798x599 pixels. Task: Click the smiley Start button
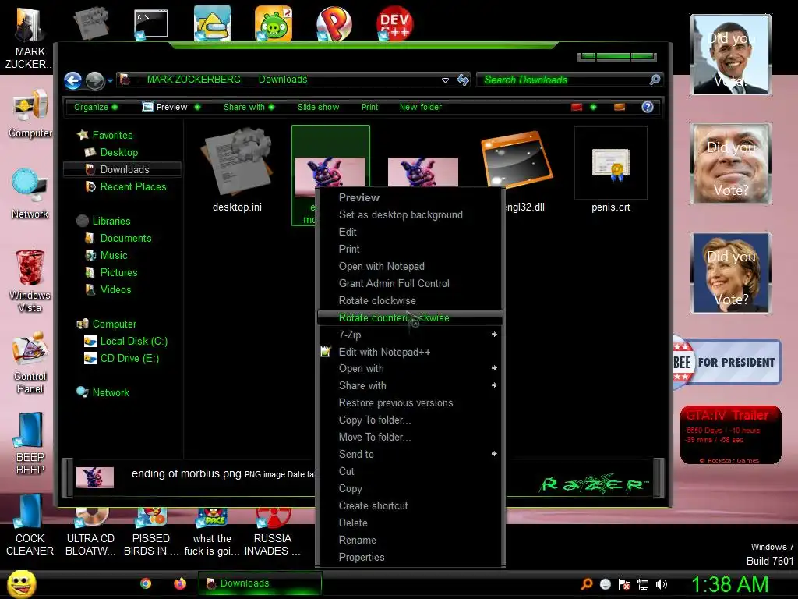[x=22, y=584]
